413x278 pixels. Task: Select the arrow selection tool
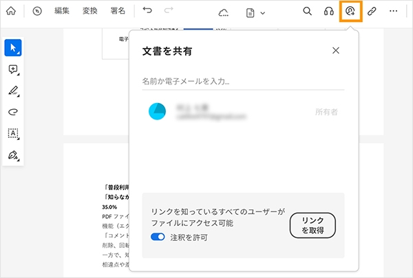pyautogui.click(x=13, y=47)
